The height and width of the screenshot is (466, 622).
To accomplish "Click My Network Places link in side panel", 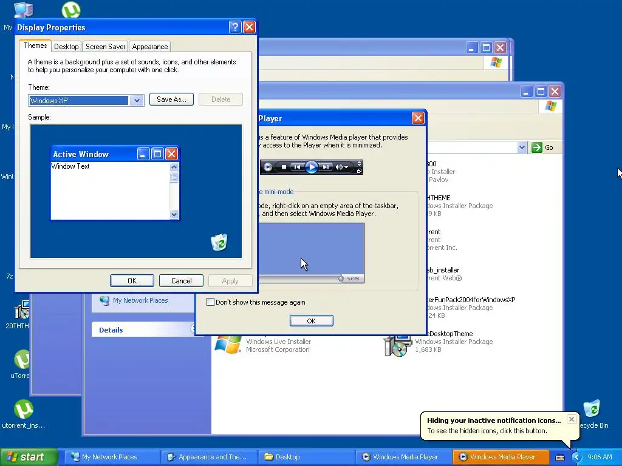I will pyautogui.click(x=140, y=300).
